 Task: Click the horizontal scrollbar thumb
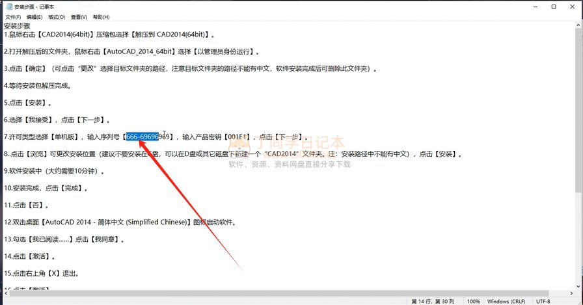click(x=279, y=293)
